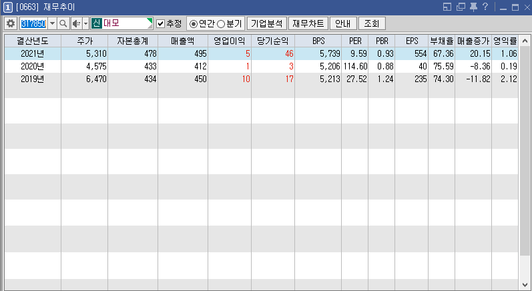The image size is (532, 291).
Task: Click the vertical scrollbar thumb
Action: [525, 152]
